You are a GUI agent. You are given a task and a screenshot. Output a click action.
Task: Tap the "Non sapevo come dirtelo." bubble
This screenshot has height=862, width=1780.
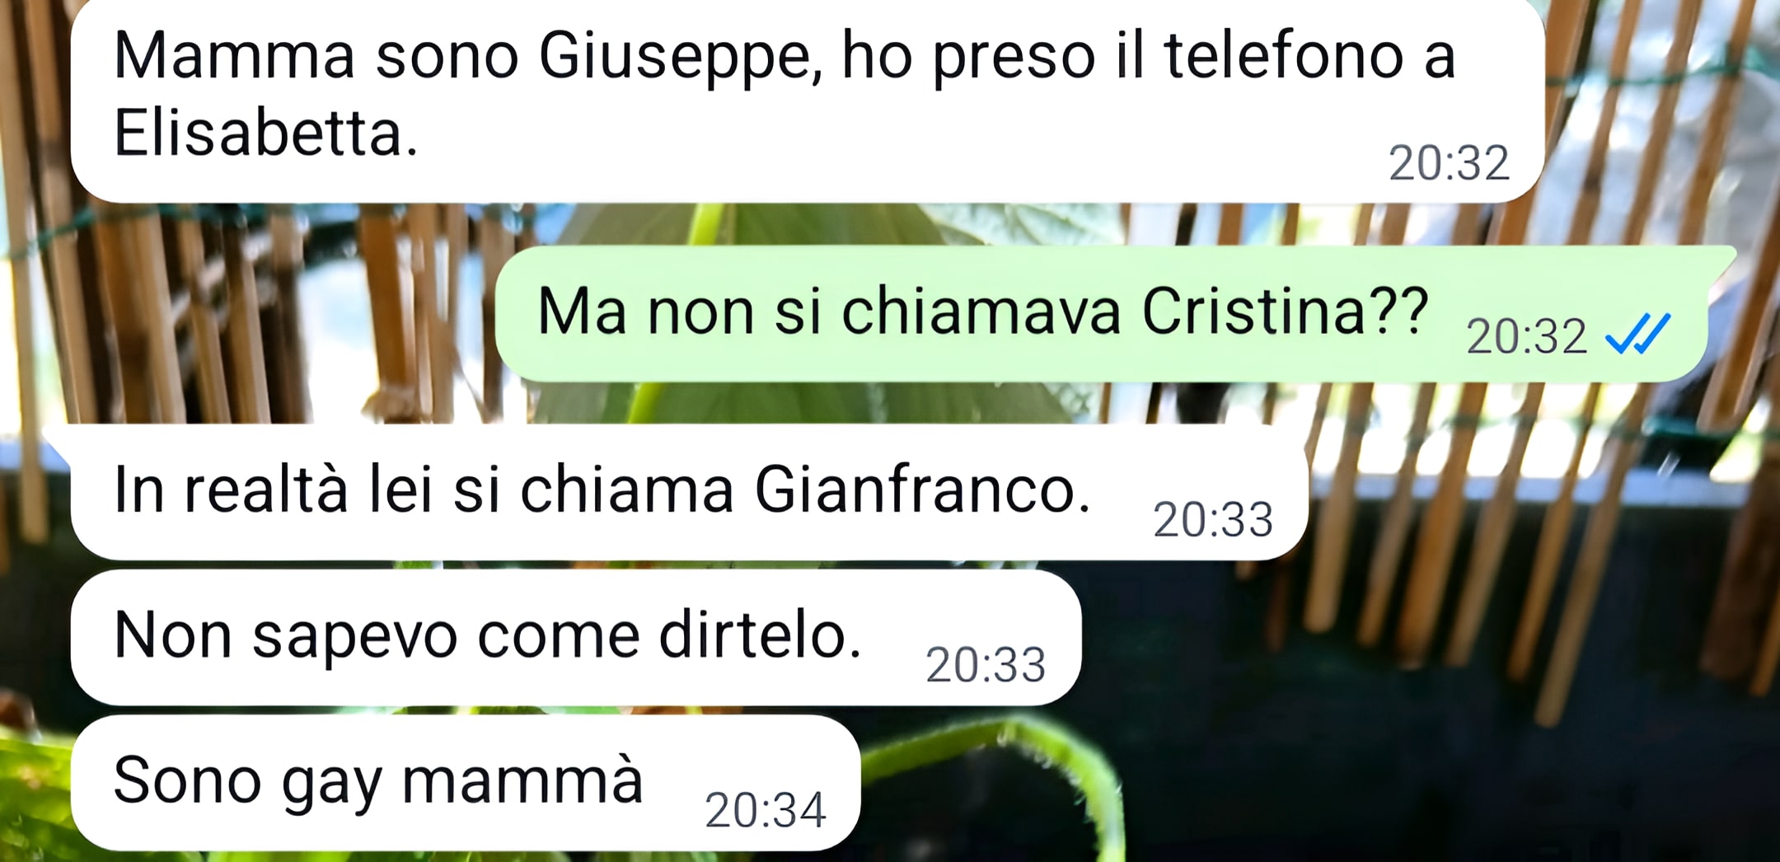576,638
